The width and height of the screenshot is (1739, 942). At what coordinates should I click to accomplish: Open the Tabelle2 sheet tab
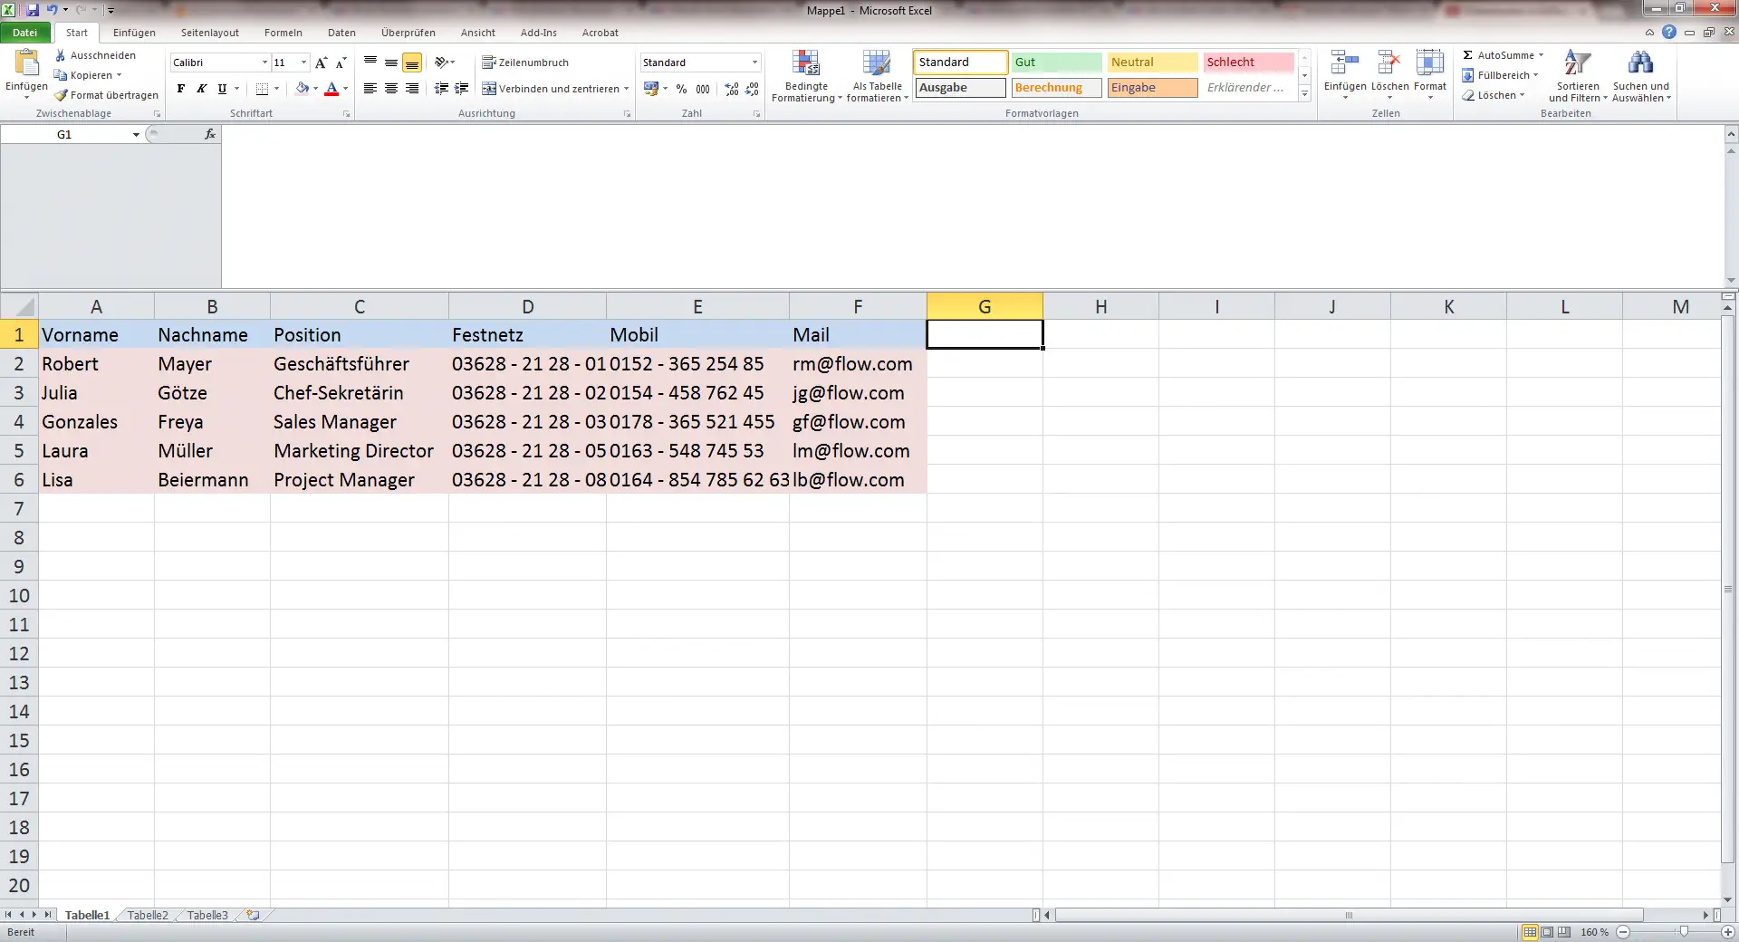[146, 915]
